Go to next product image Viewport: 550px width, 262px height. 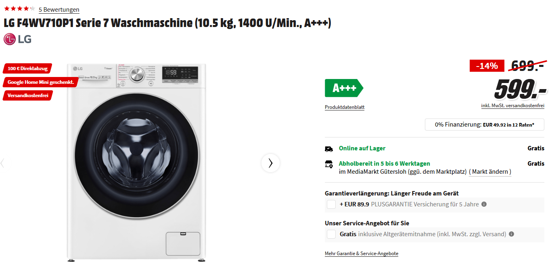click(x=270, y=163)
